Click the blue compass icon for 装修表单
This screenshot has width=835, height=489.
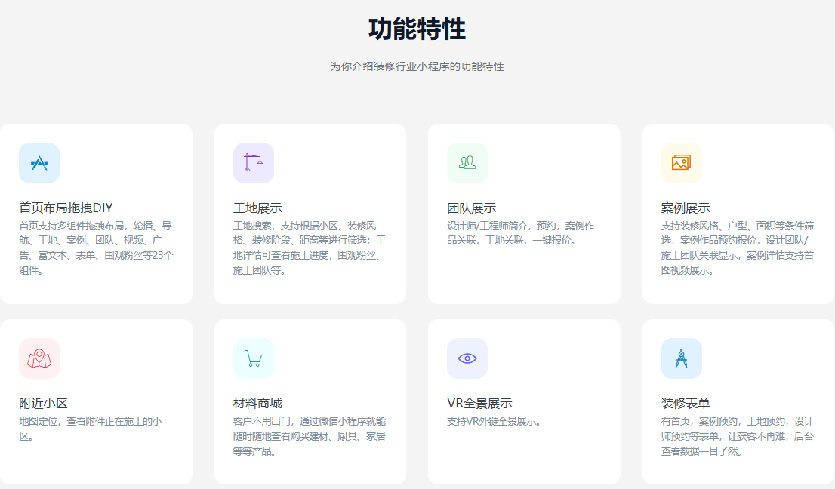tap(681, 358)
